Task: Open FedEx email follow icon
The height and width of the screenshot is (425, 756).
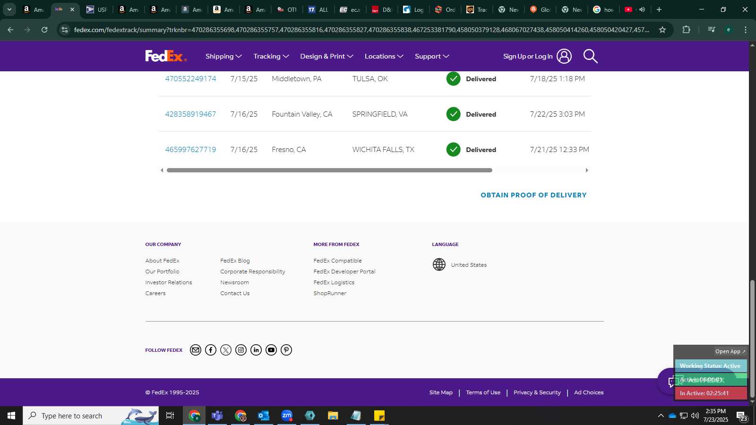Action: [196, 350]
